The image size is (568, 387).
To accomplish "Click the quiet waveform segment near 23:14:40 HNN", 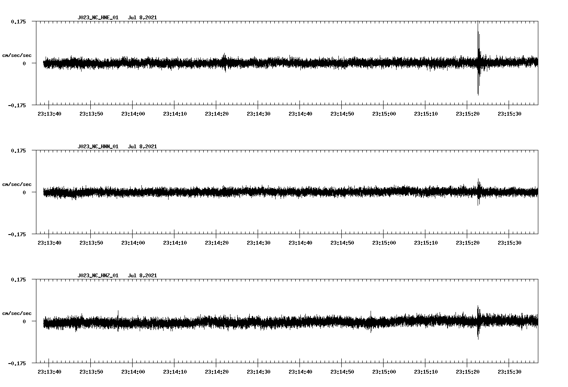I will pyautogui.click(x=300, y=193).
